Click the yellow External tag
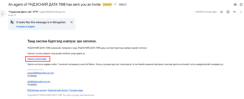 [107, 4]
